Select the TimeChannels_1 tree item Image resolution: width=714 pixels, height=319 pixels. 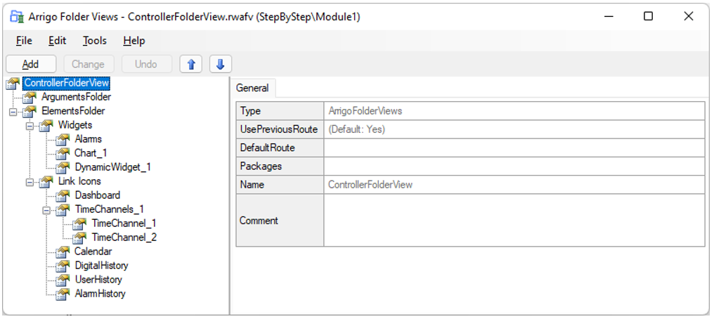[x=110, y=209]
